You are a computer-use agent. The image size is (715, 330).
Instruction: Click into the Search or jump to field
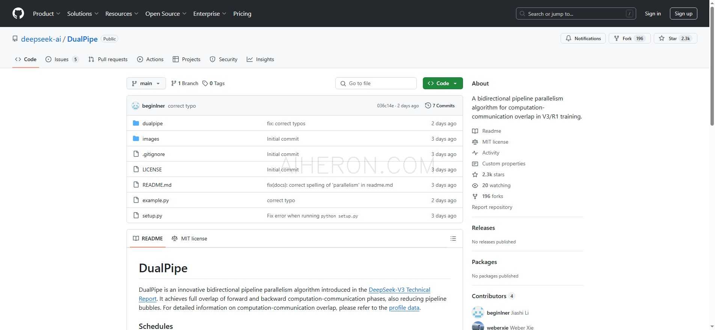click(576, 13)
